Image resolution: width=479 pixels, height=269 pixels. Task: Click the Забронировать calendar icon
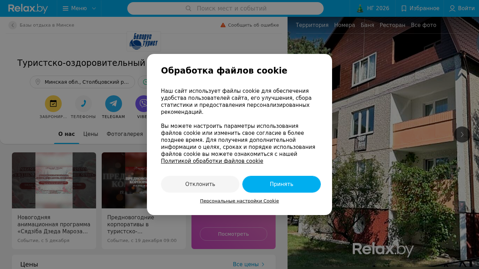click(53, 104)
